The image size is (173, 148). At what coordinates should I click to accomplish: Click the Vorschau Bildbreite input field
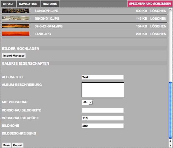click(x=102, y=110)
